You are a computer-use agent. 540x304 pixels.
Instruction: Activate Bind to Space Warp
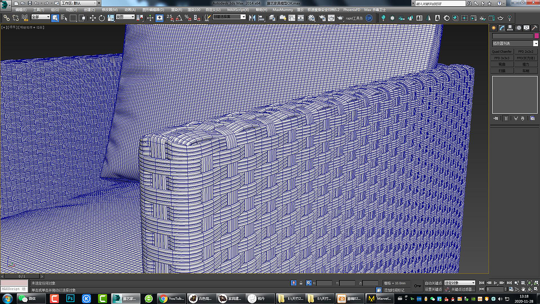coord(25,18)
